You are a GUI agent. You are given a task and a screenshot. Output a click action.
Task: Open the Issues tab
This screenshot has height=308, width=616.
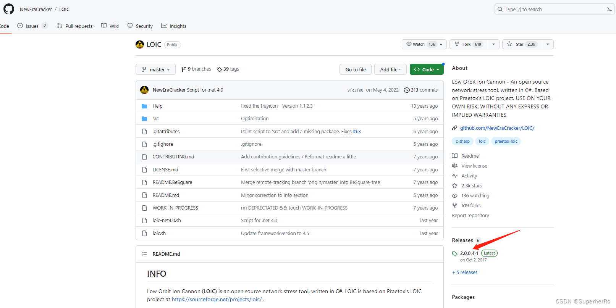32,26
